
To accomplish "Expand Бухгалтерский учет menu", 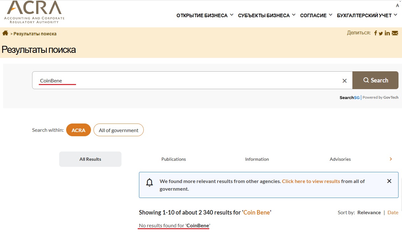I will [x=367, y=15].
